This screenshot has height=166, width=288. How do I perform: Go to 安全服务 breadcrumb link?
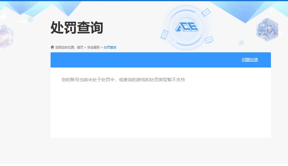coord(93,47)
